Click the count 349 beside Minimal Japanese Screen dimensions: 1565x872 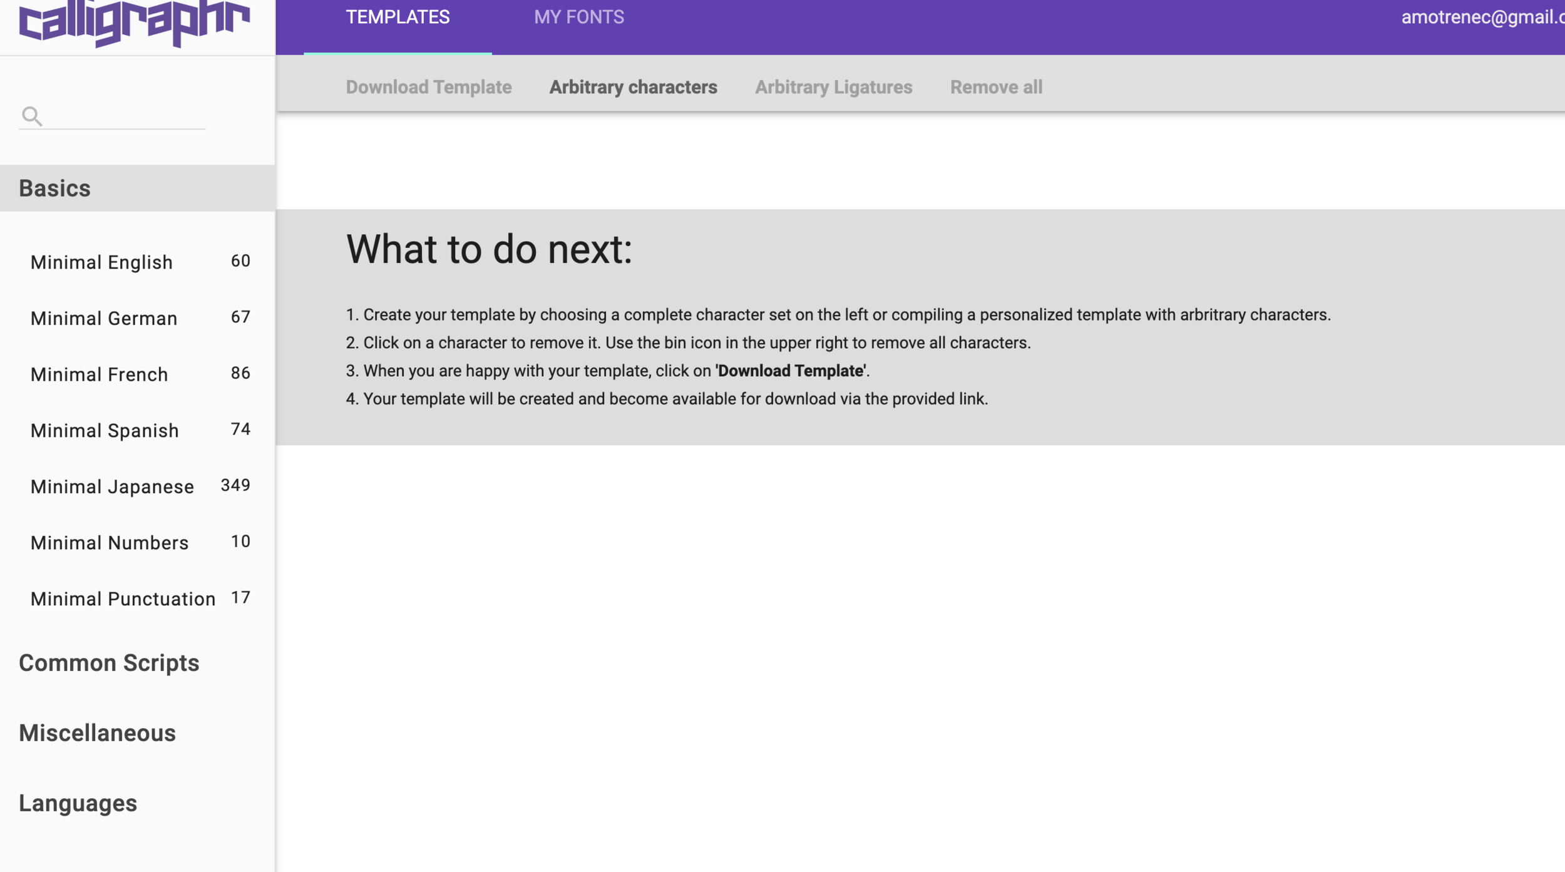click(x=235, y=485)
